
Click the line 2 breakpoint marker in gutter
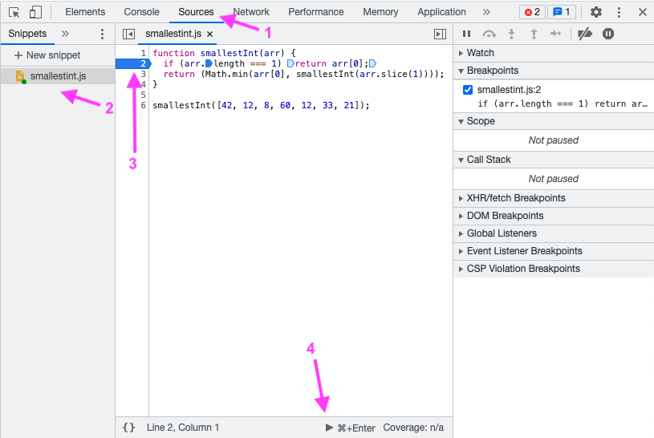coord(133,63)
